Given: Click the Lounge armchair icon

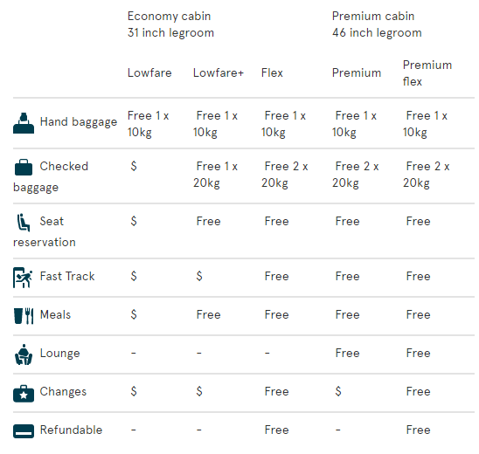Looking at the screenshot, I should (x=24, y=354).
